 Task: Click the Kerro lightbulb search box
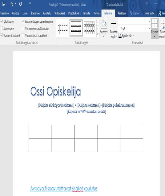pos(135,13)
